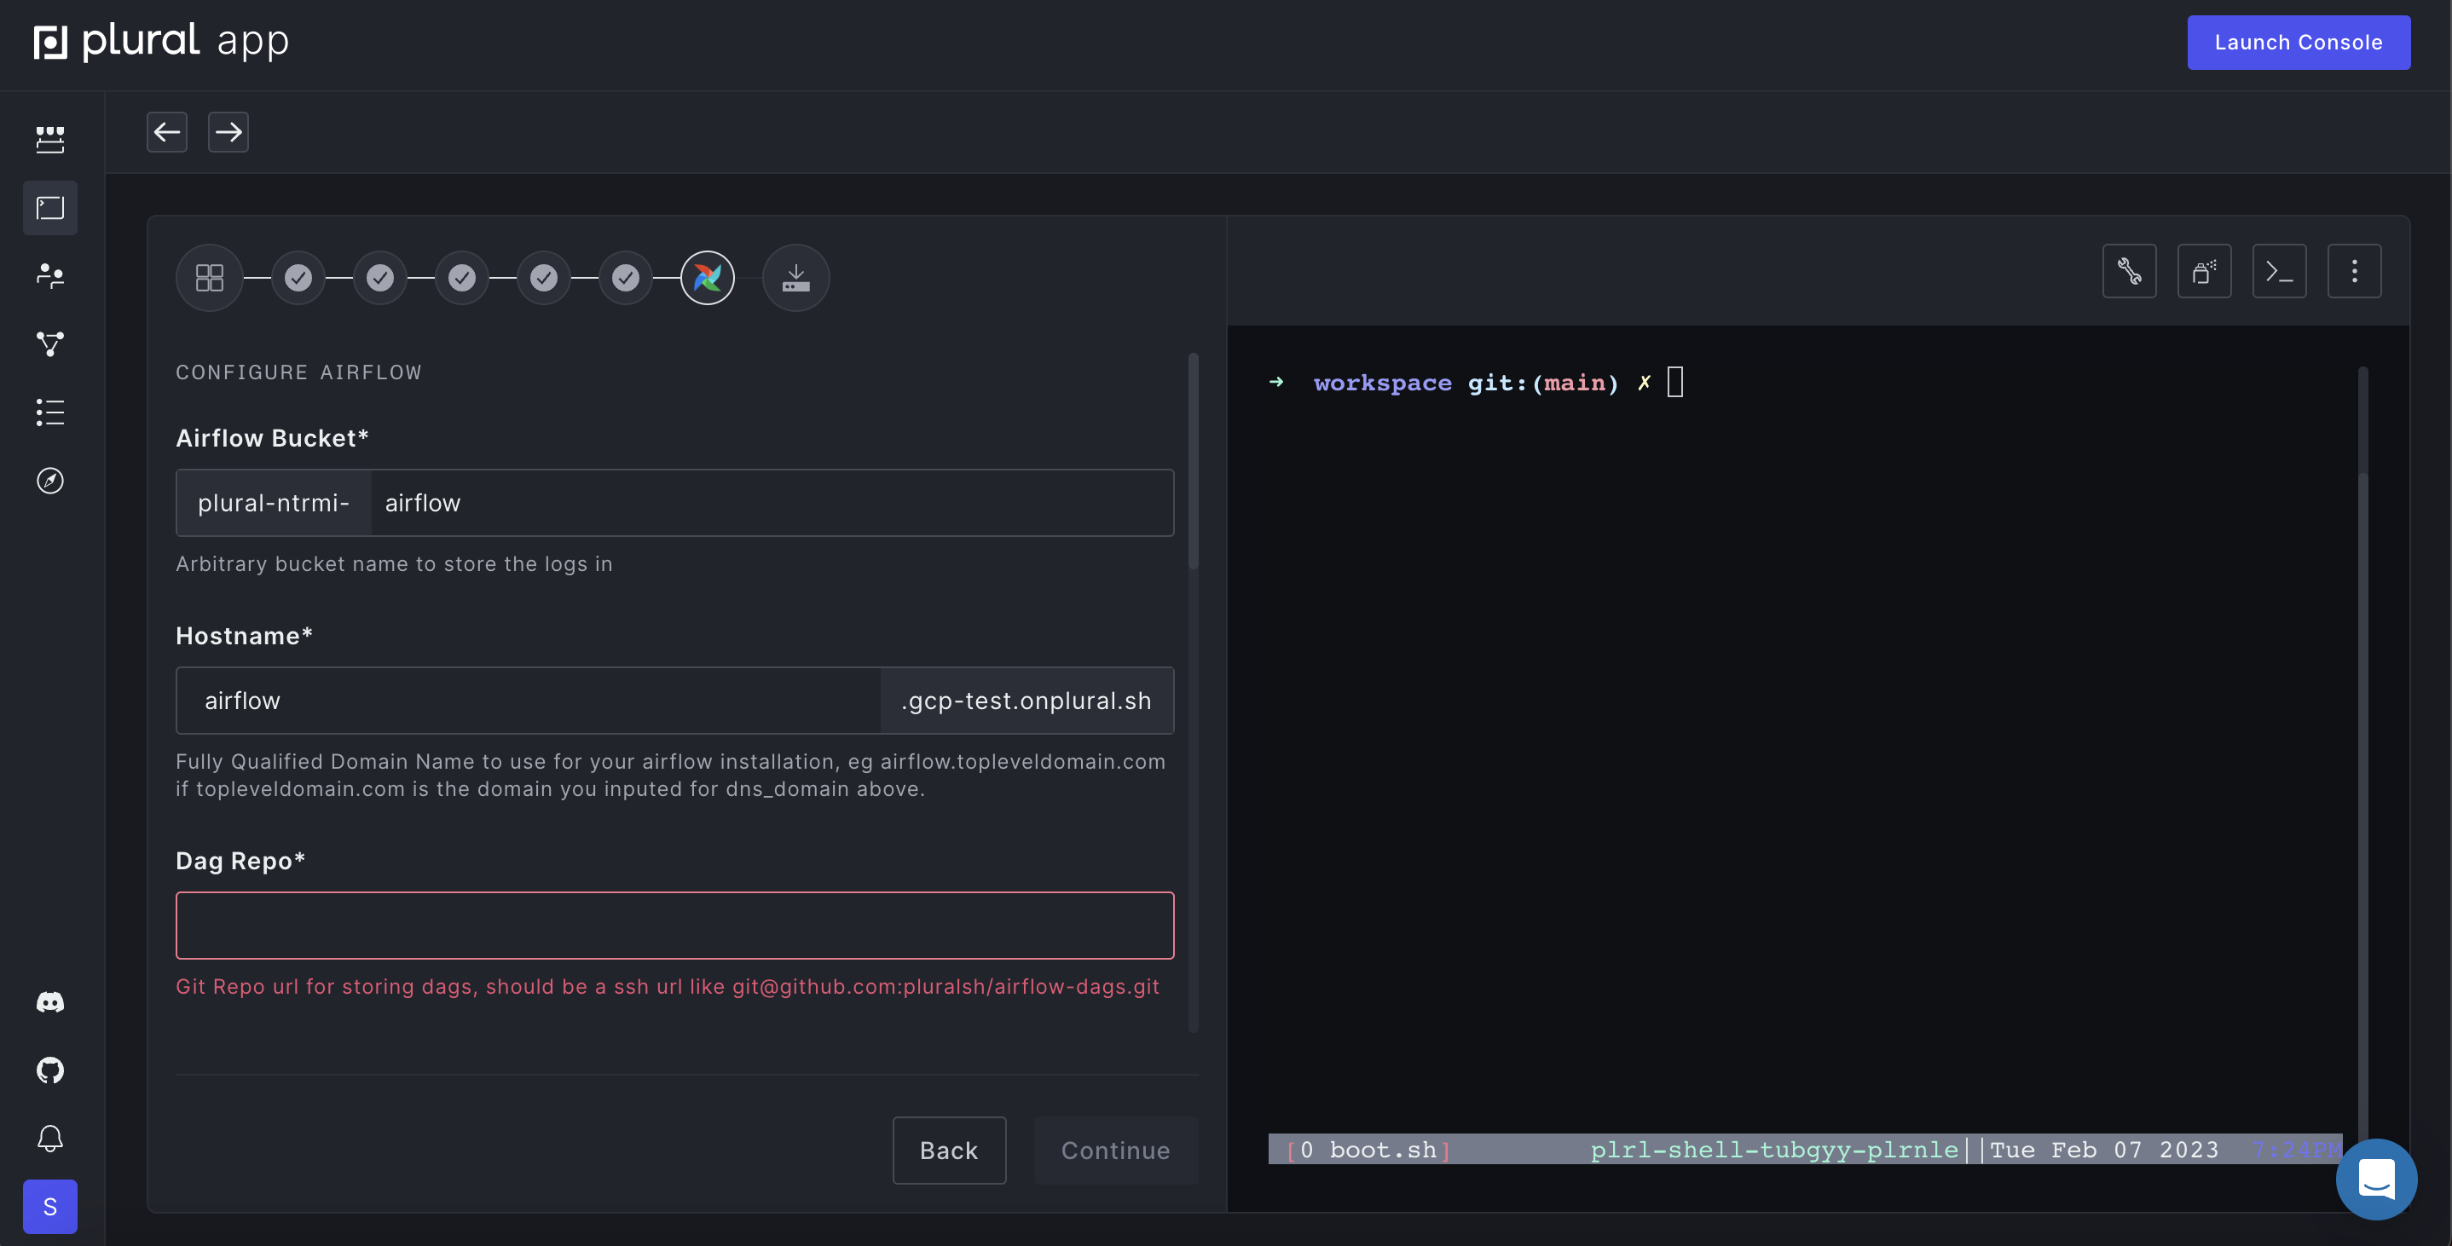Click the compass explore icon
This screenshot has width=2452, height=1246.
coord(49,481)
